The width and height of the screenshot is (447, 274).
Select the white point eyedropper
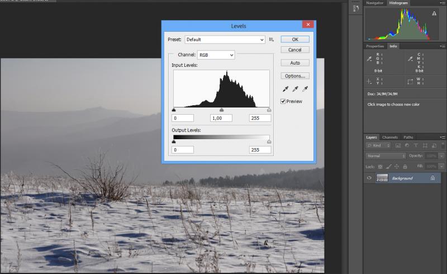(x=305, y=89)
